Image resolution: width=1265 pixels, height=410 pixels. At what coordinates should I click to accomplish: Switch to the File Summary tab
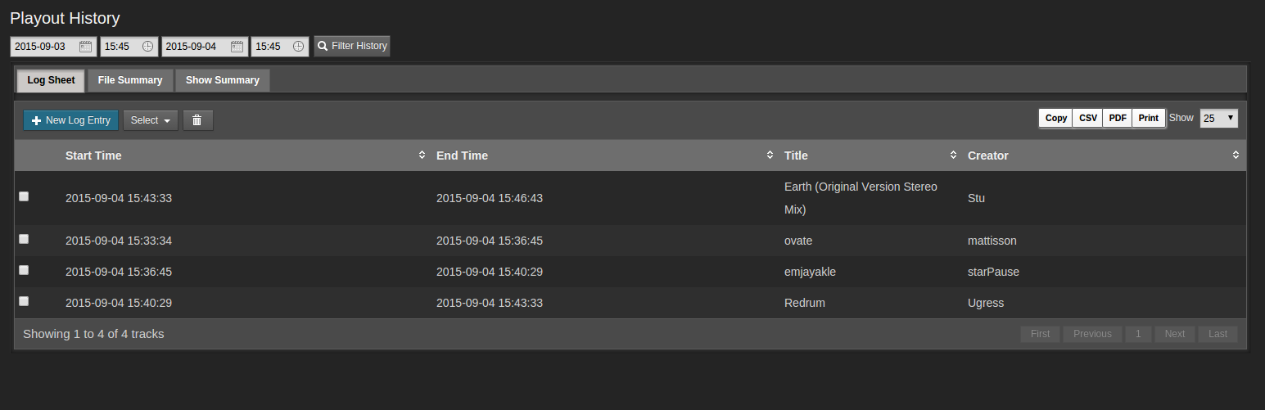click(130, 80)
